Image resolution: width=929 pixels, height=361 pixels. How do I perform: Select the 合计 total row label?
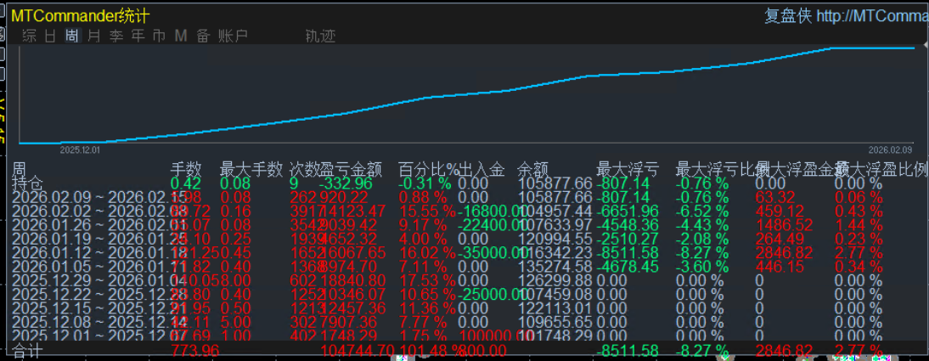click(x=27, y=353)
